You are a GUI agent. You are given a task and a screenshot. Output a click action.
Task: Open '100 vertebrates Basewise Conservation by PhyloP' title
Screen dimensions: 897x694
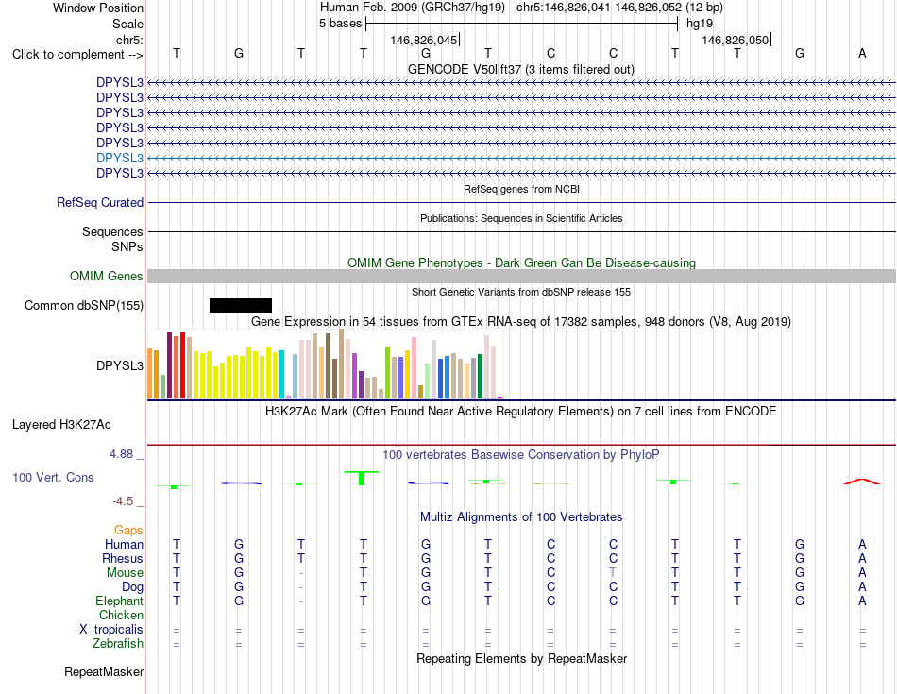pos(521,455)
